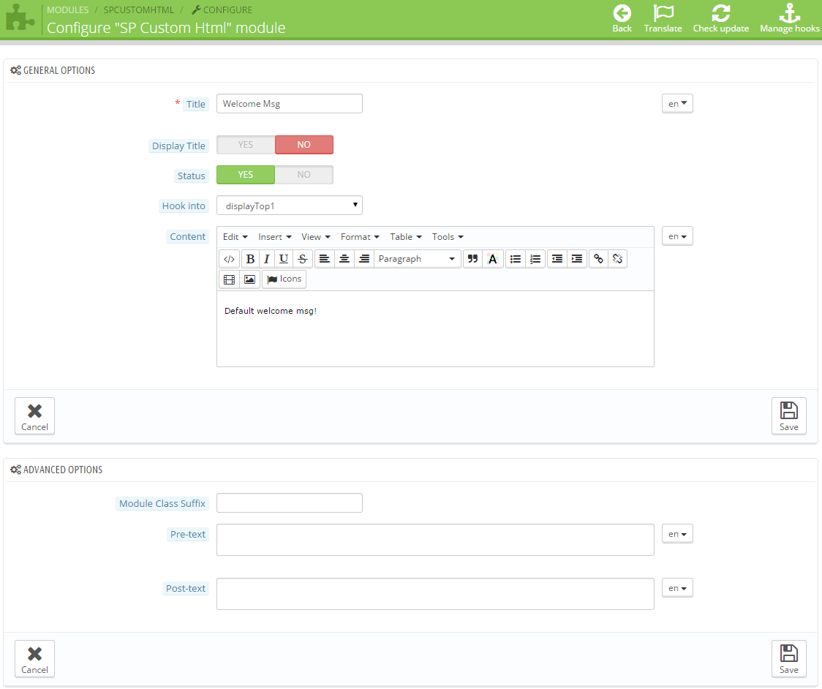
Task: Click the blockquote icon
Action: pyautogui.click(x=472, y=259)
